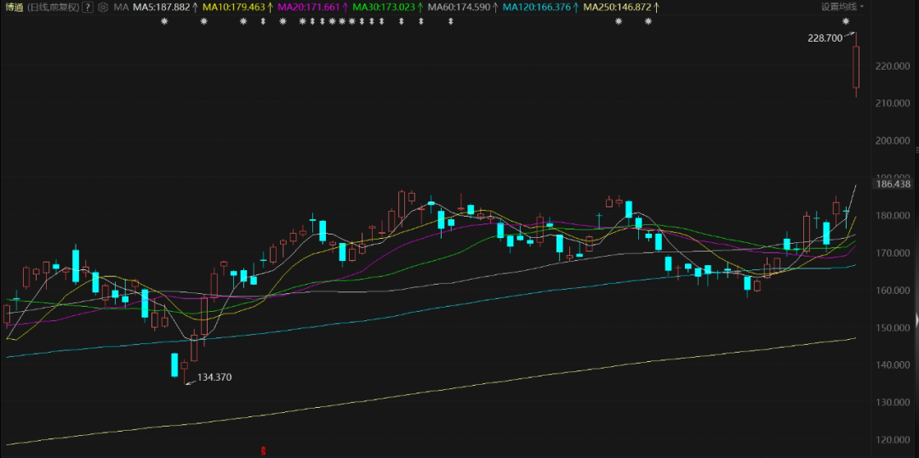Click the 134.370 low price label
Screen dimensions: 919x458
(214, 377)
